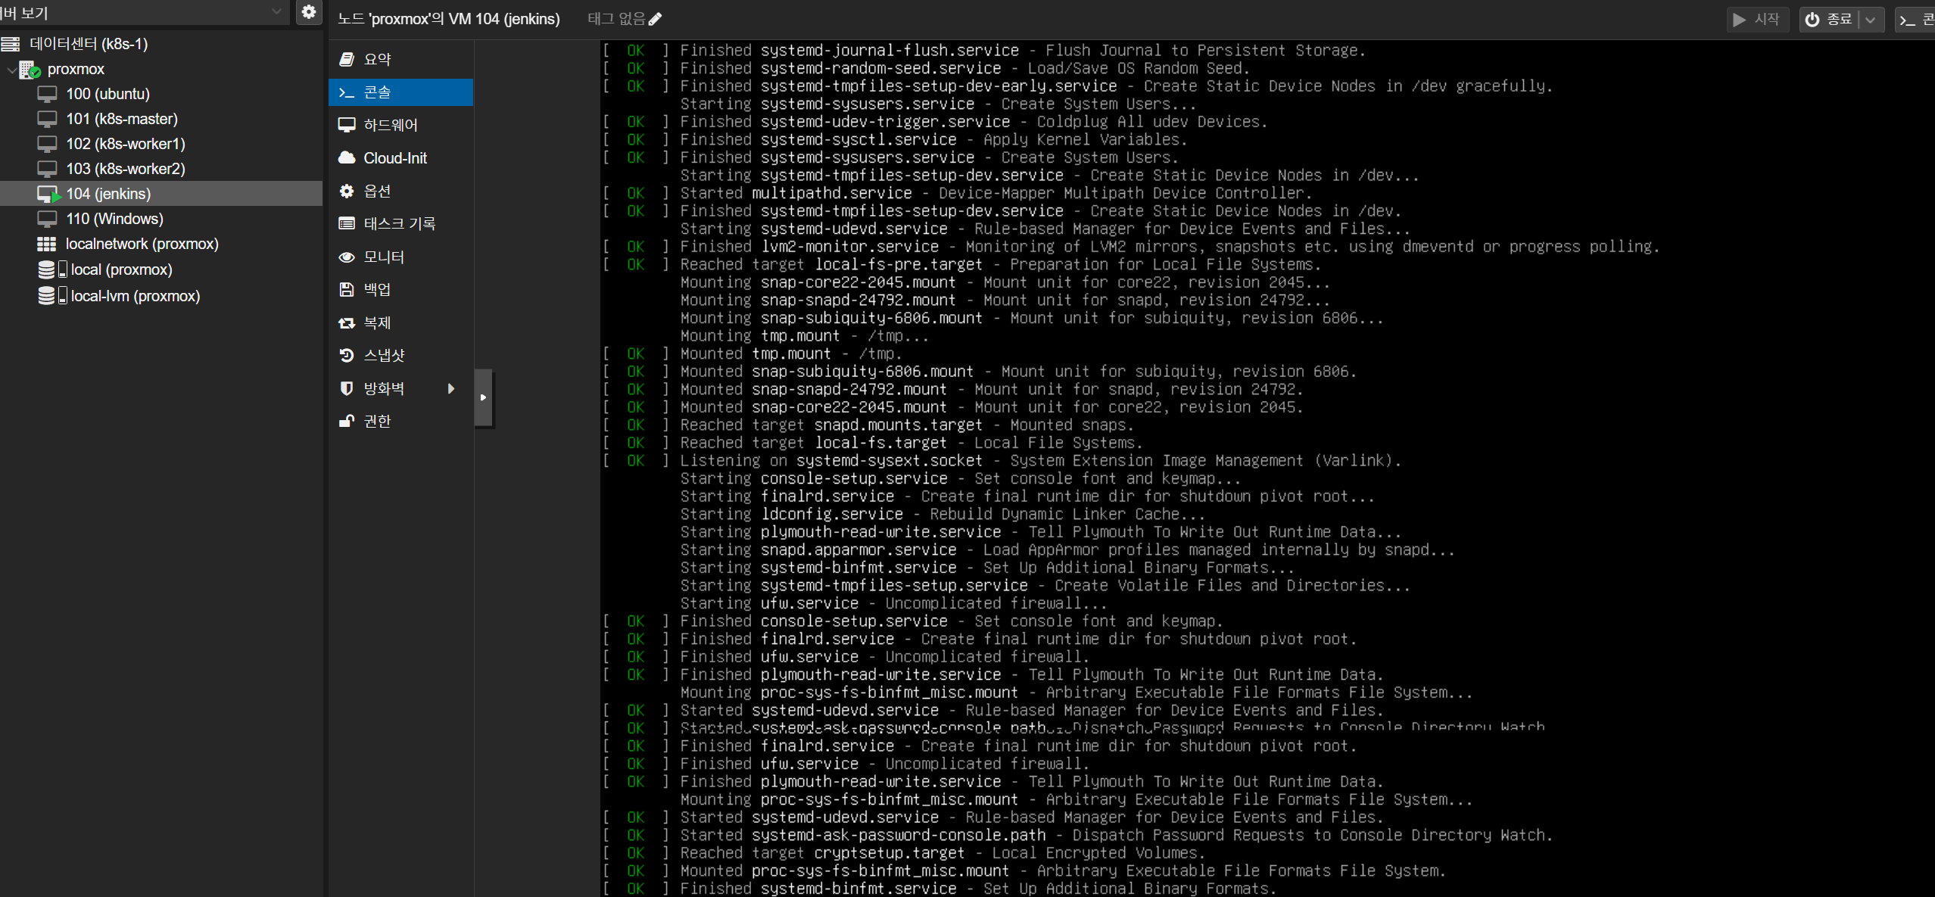Click inside the VM console output

pos(1267,468)
